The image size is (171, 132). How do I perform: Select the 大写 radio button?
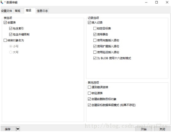click(11, 52)
